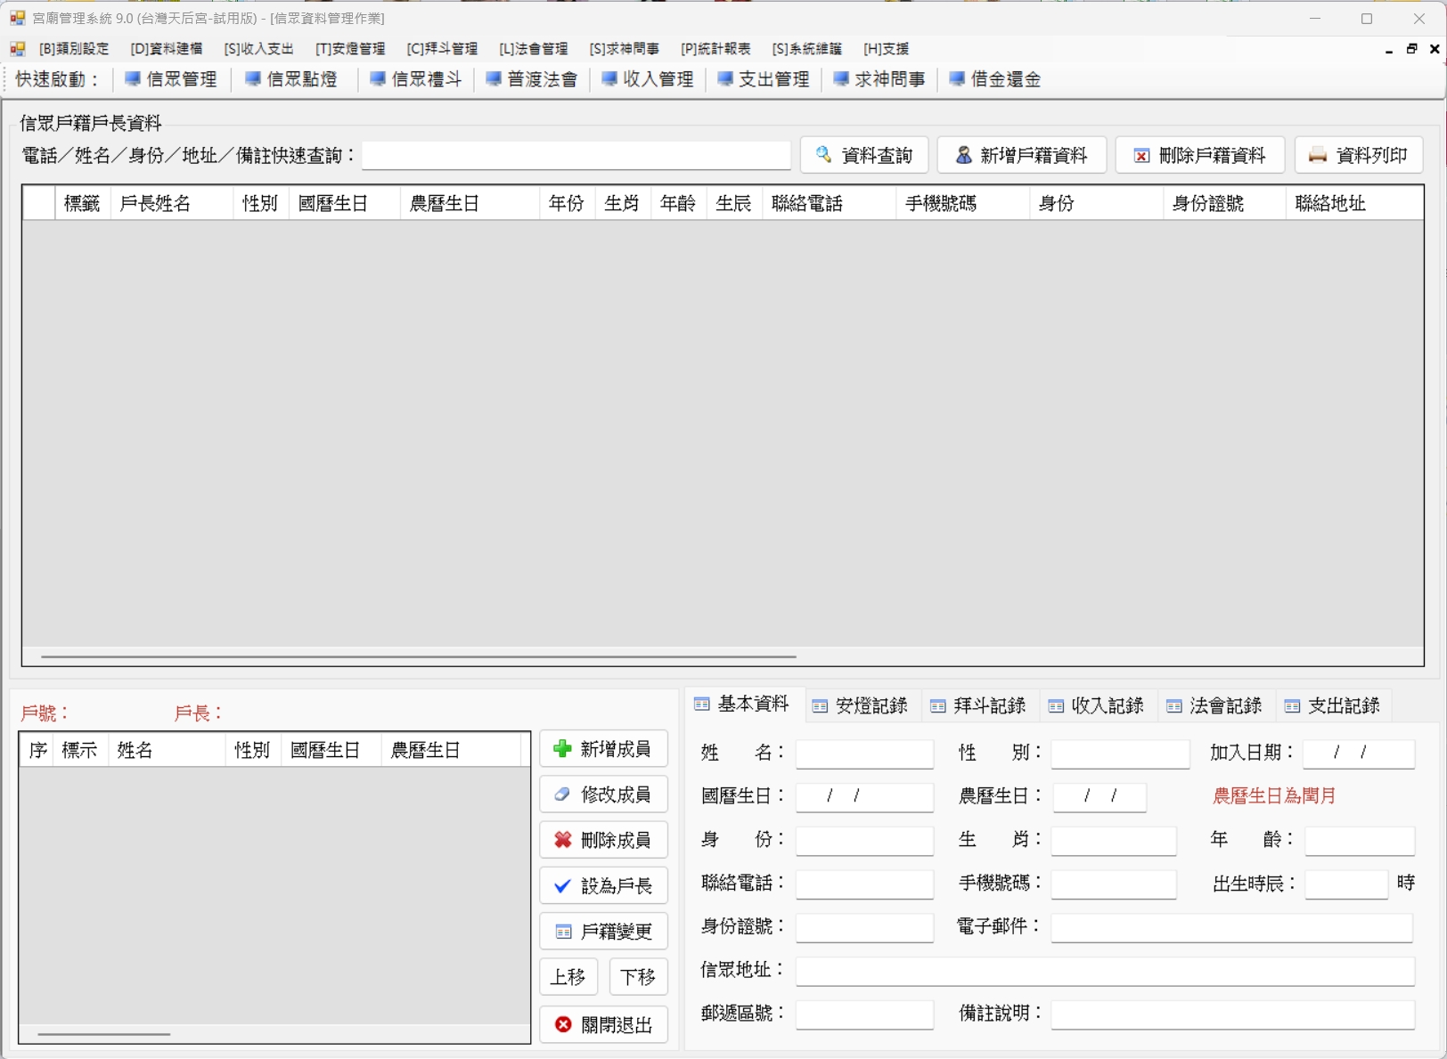Click the 關閉退出 button
This screenshot has width=1447, height=1059.
tap(603, 1024)
